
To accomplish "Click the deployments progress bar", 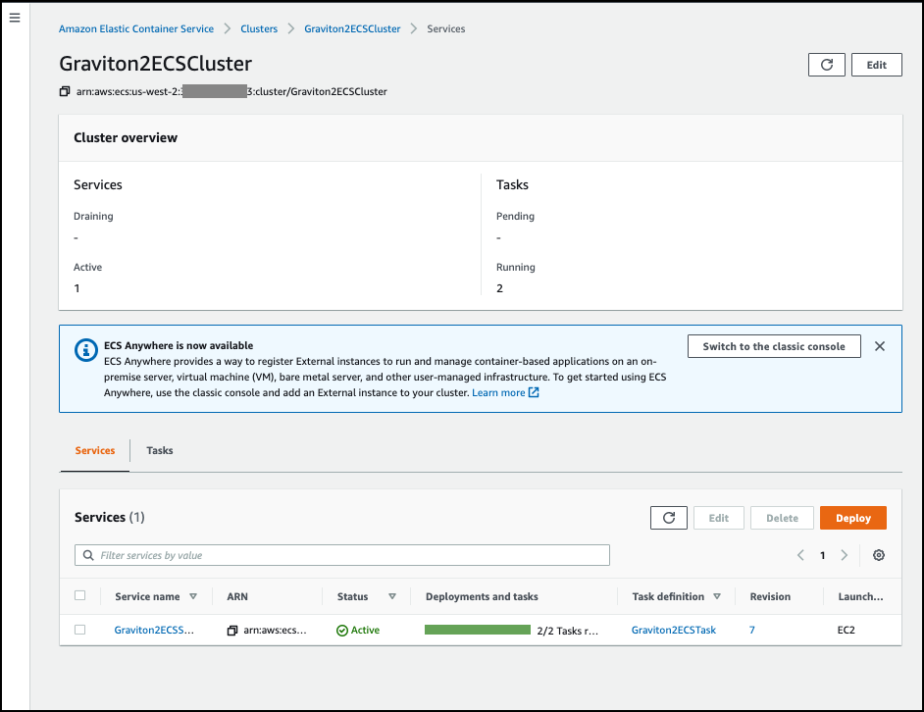I will (x=478, y=630).
